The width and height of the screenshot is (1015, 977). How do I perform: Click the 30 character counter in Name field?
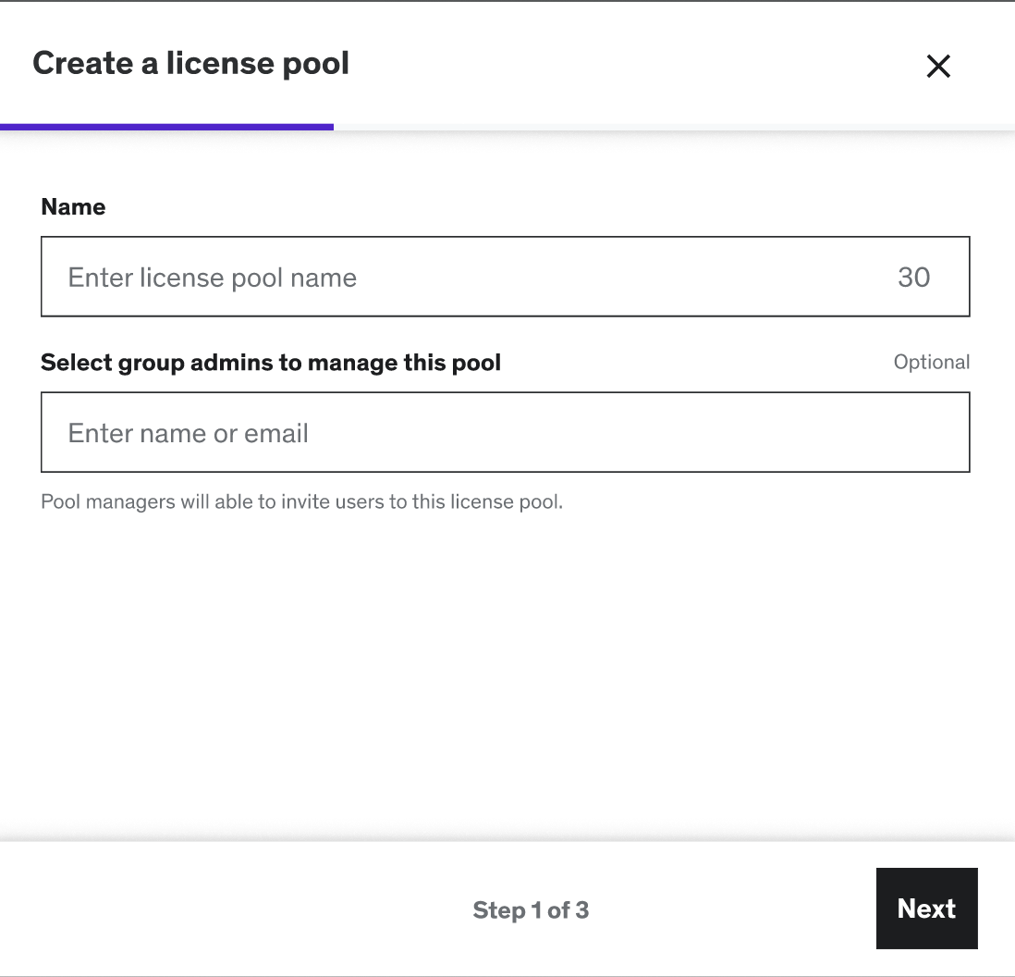(x=913, y=278)
